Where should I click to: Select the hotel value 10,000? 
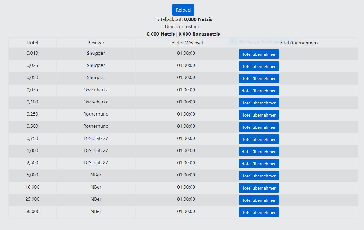click(32, 187)
